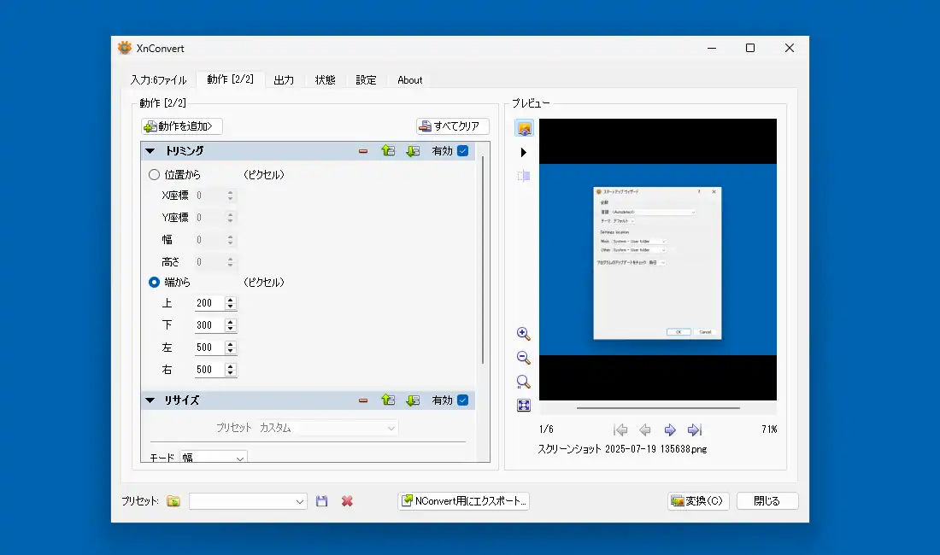Disable the リサイズ action 有効 checkbox
Viewport: 940px width, 555px height.
(x=463, y=400)
